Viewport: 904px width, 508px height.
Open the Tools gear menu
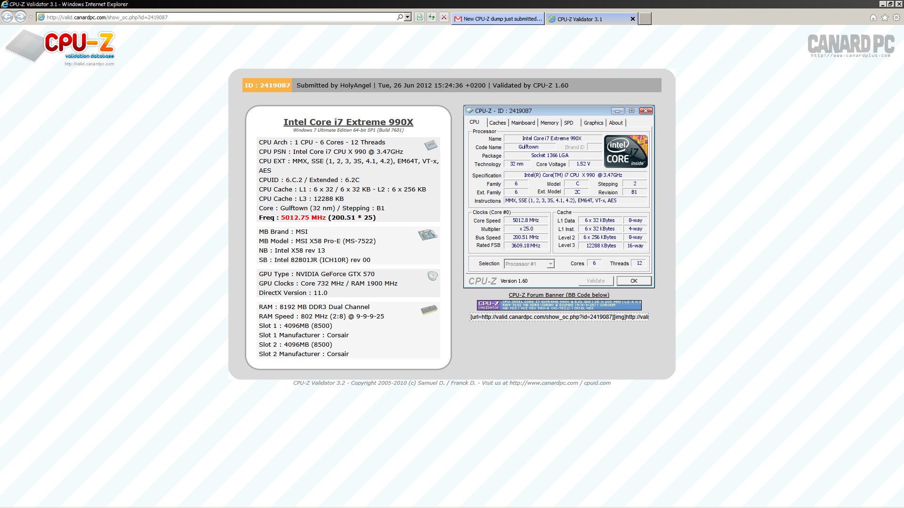[896, 18]
